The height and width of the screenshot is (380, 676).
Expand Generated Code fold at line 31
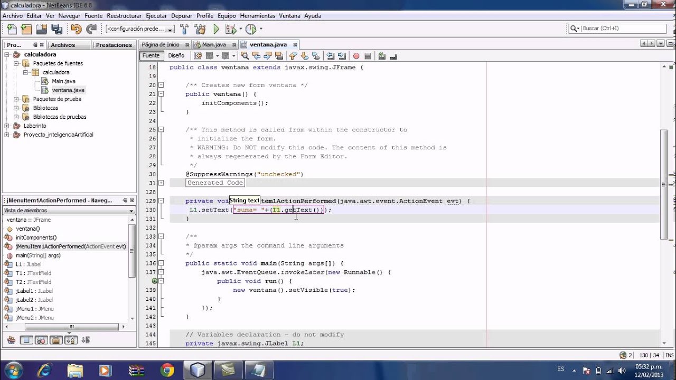[x=162, y=183]
